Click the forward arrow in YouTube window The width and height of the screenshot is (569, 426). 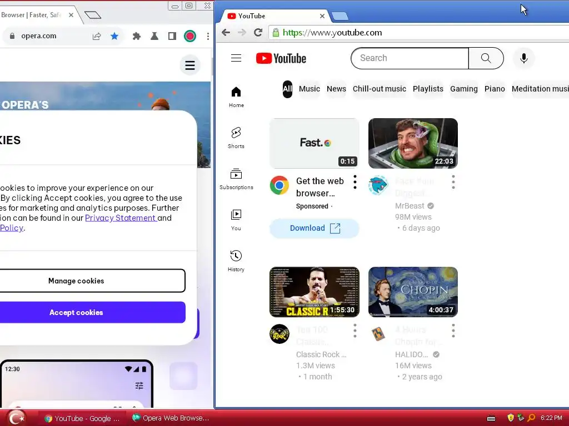(242, 33)
